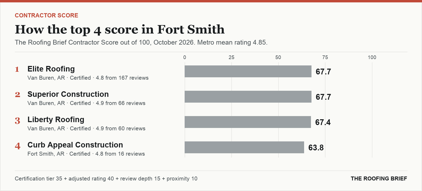
Task: Click the scoring formula footnote about certification tier
Action: [106, 179]
